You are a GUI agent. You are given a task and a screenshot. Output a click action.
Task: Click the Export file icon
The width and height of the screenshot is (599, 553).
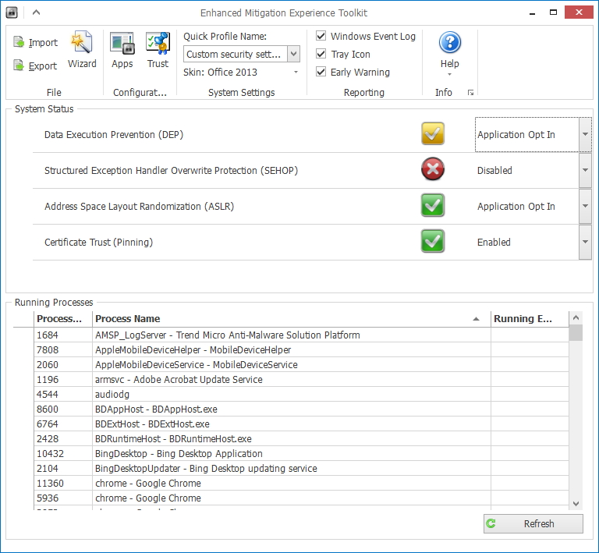click(x=19, y=66)
